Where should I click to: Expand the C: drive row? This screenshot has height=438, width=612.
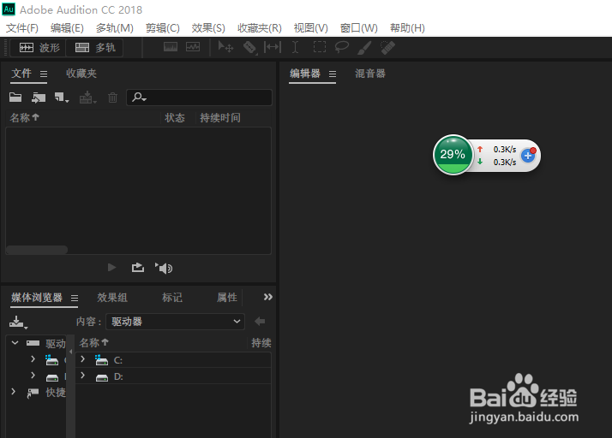click(x=82, y=359)
